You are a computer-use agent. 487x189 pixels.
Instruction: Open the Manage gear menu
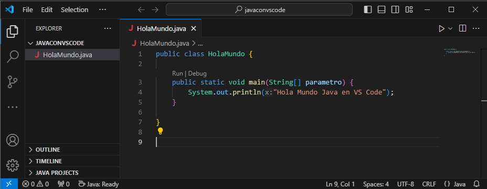coord(13,166)
